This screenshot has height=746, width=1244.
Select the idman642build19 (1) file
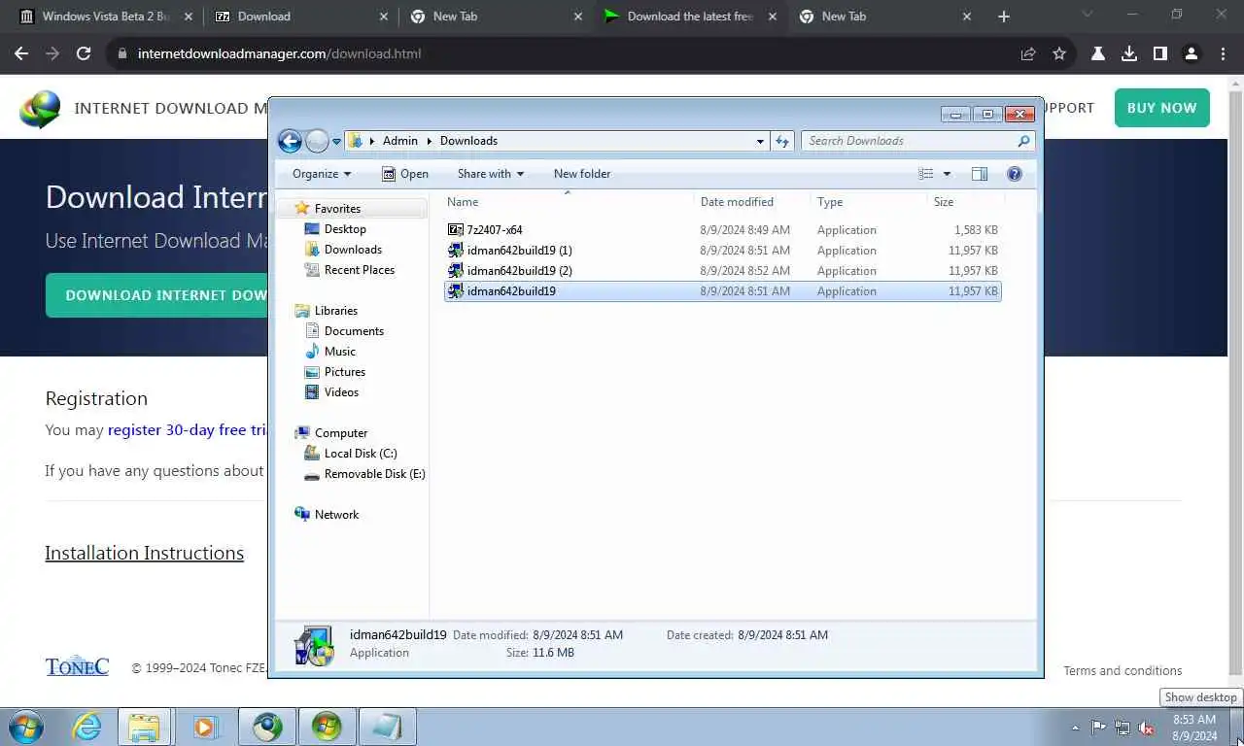723,251
